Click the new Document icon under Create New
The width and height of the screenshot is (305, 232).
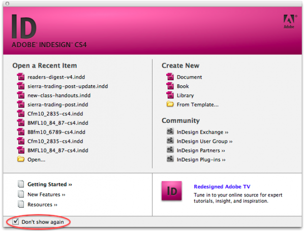click(x=170, y=77)
